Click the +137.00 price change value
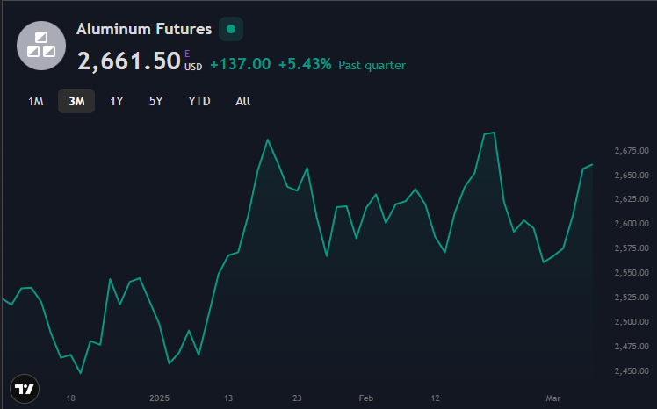 (x=240, y=64)
